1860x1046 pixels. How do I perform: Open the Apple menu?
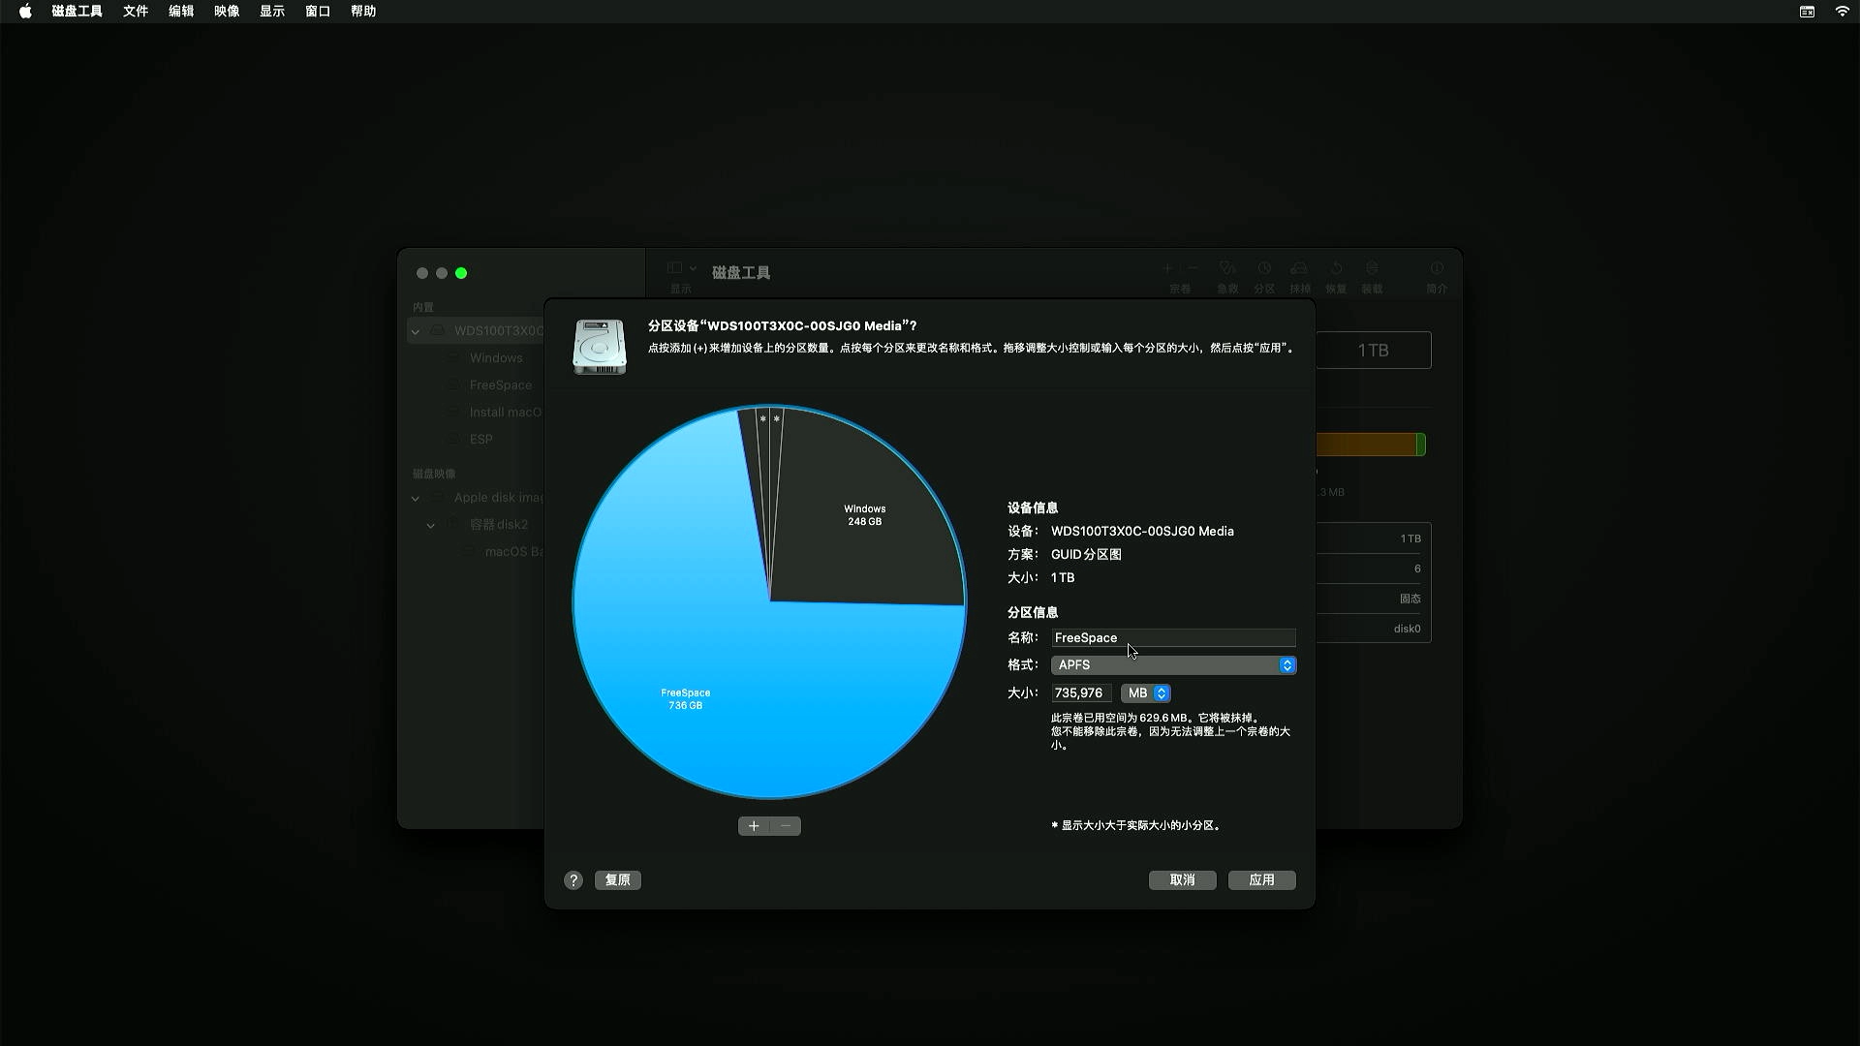pyautogui.click(x=25, y=12)
